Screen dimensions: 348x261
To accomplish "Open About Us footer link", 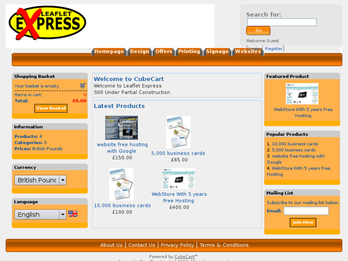I will (x=112, y=245).
